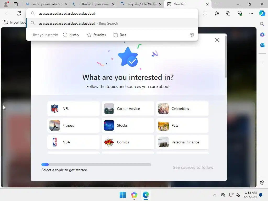This screenshot has height=201, width=268.
Task: Close the bing.com tab
Action: tap(160, 4)
